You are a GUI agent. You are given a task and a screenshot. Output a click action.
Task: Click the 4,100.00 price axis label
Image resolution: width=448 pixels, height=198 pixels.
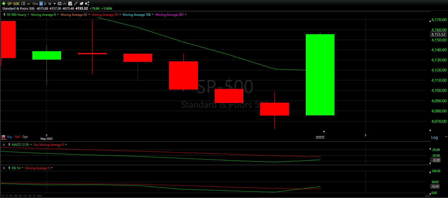point(439,91)
